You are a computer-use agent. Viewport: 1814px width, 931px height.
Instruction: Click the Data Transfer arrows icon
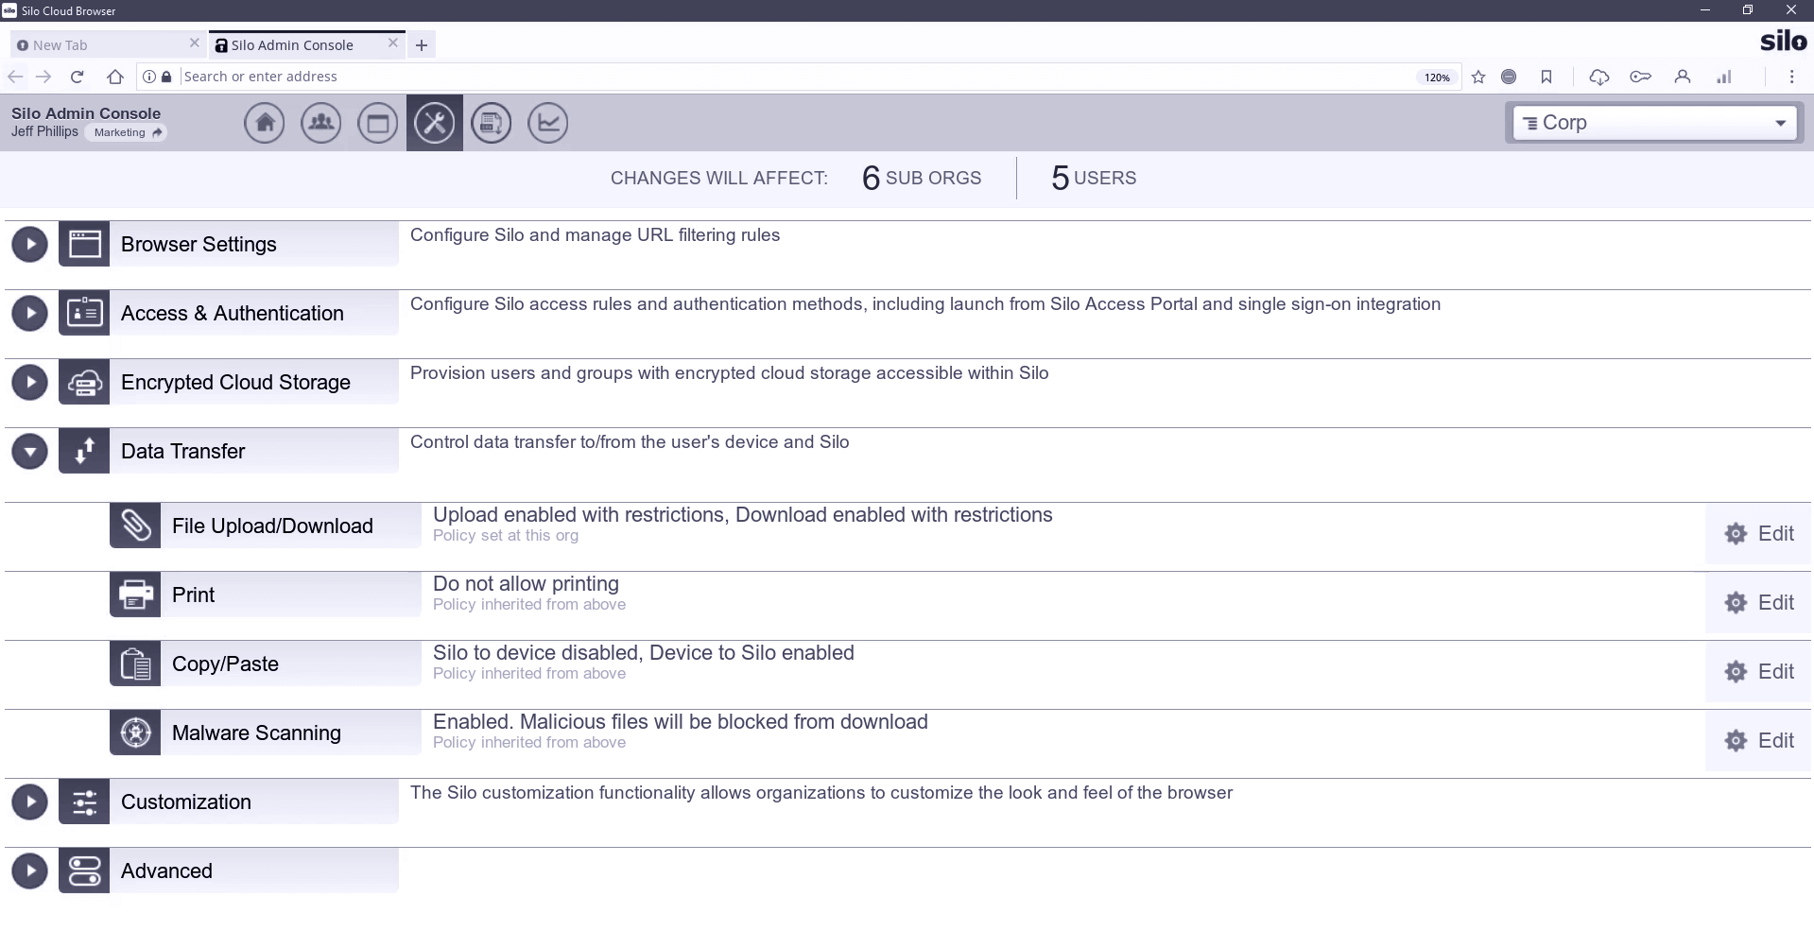[x=84, y=451]
